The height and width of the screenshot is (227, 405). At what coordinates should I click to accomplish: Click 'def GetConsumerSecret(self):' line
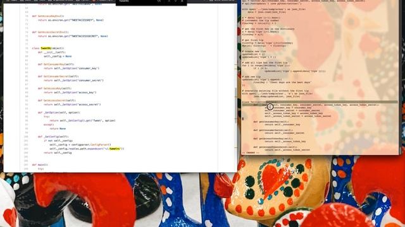click(x=58, y=76)
